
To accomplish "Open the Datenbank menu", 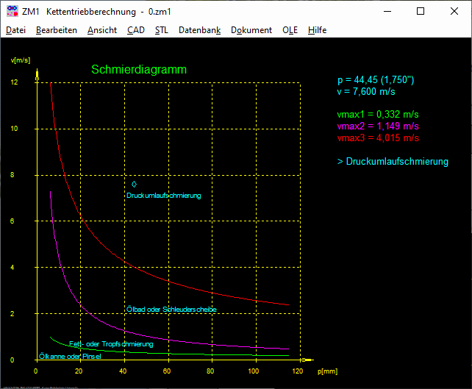I will pyautogui.click(x=199, y=30).
